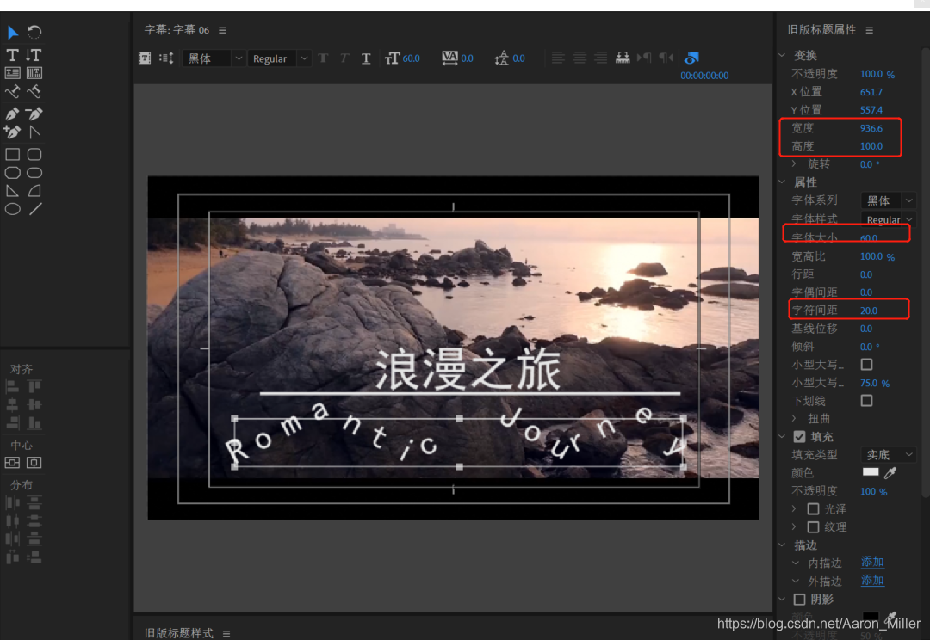The height and width of the screenshot is (640, 930).
Task: Toggle Underline text style in toolbar
Action: [366, 58]
